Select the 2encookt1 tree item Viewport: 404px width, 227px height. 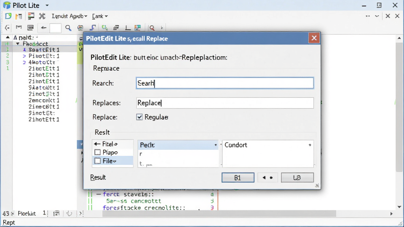click(44, 100)
